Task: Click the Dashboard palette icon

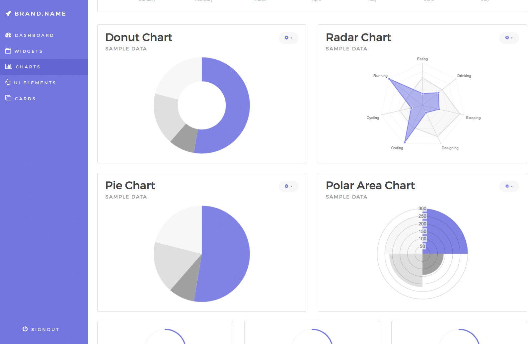Action: (x=8, y=35)
